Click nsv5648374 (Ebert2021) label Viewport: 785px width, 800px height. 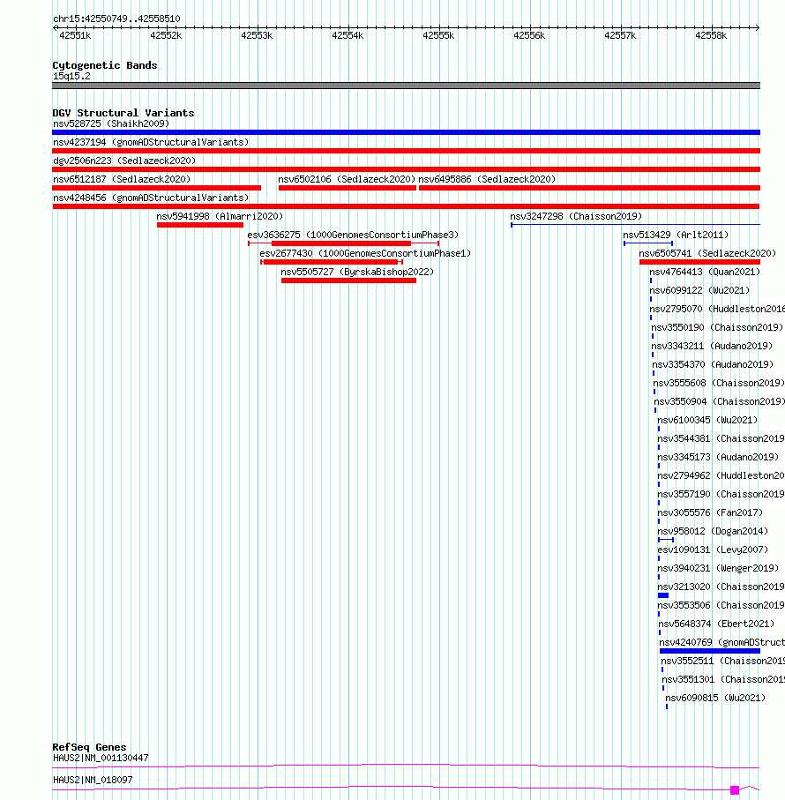click(717, 624)
